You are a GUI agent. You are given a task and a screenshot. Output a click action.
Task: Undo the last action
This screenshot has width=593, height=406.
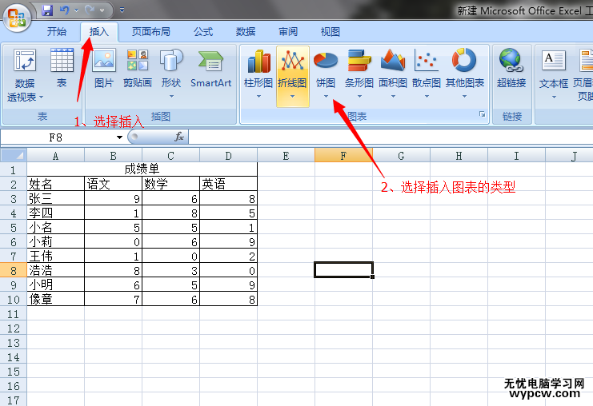[x=65, y=10]
